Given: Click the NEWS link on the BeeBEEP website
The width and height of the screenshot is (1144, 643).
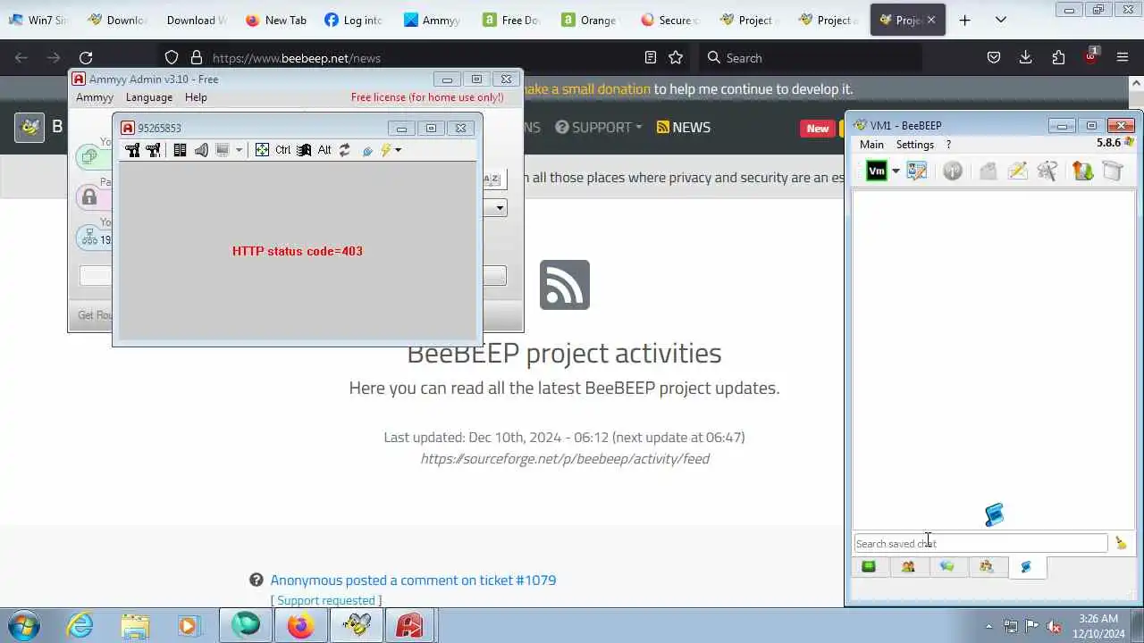Looking at the screenshot, I should (x=684, y=128).
